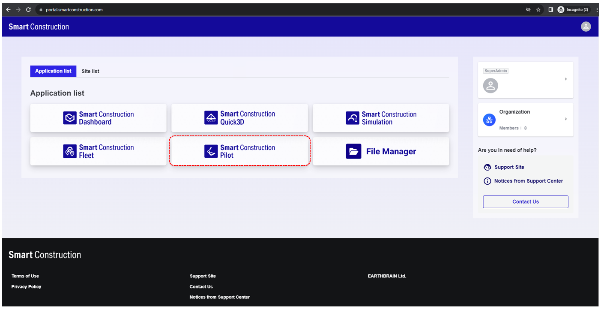Open the Quick3D application icon

tap(211, 118)
